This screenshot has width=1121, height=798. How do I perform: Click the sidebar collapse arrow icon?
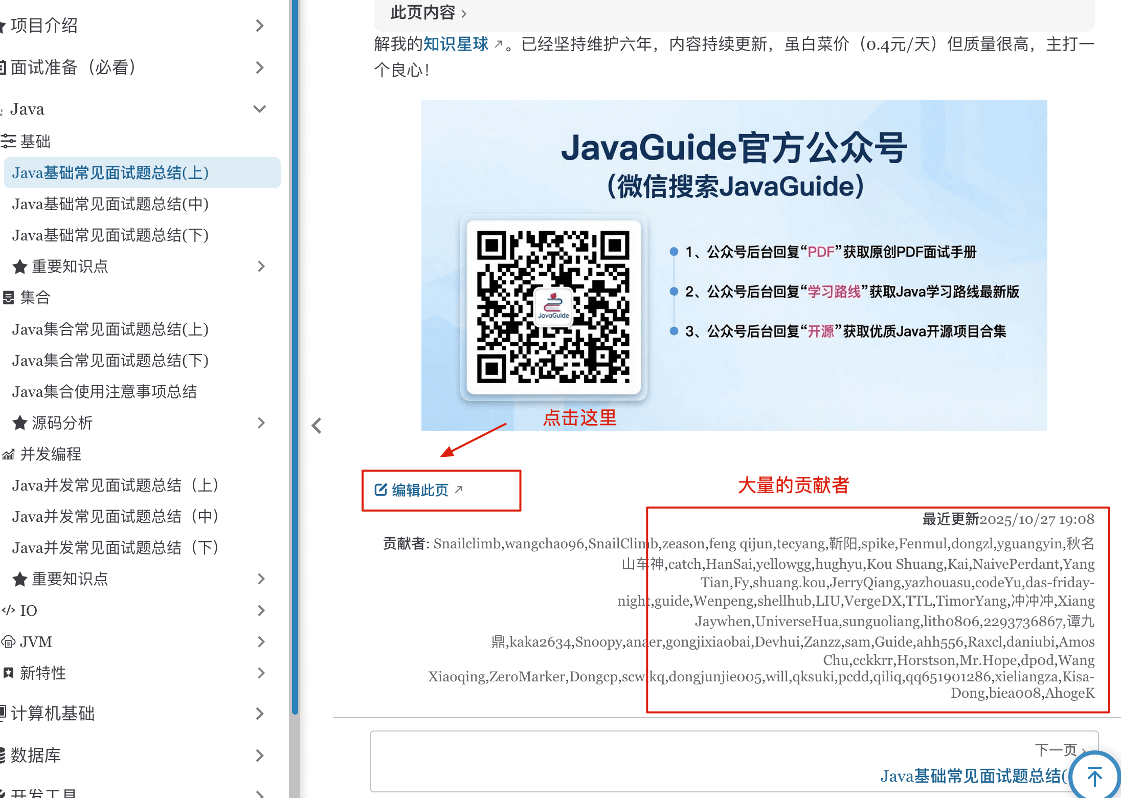point(317,425)
